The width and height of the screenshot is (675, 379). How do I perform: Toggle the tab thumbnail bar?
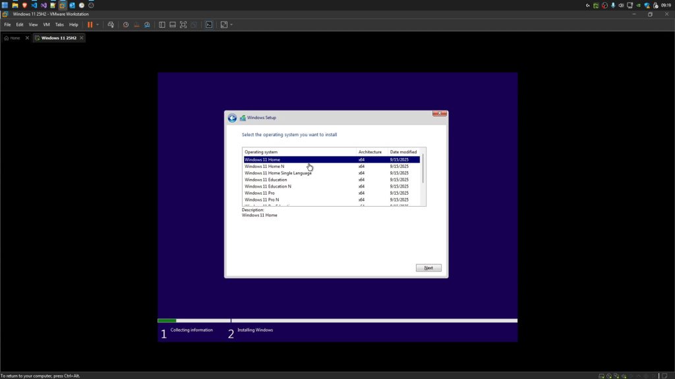(x=172, y=24)
